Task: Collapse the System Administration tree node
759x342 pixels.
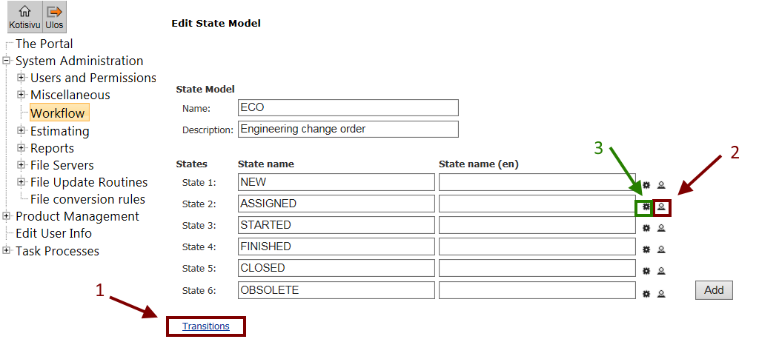Action: click(7, 61)
